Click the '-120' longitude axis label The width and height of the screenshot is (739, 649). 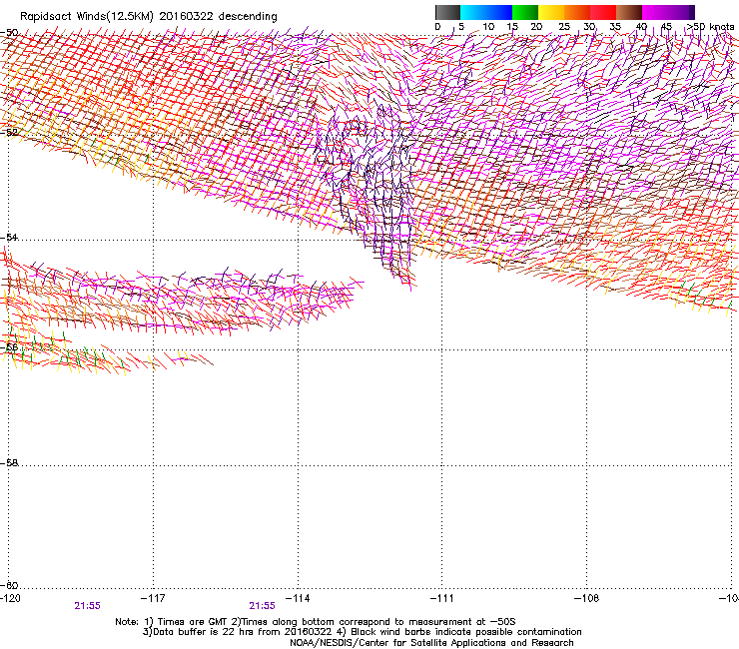tap(11, 598)
